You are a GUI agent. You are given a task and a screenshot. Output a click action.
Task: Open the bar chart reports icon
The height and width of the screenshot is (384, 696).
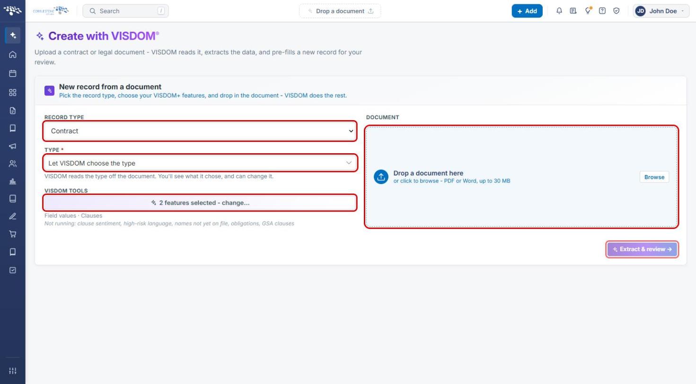tap(13, 181)
